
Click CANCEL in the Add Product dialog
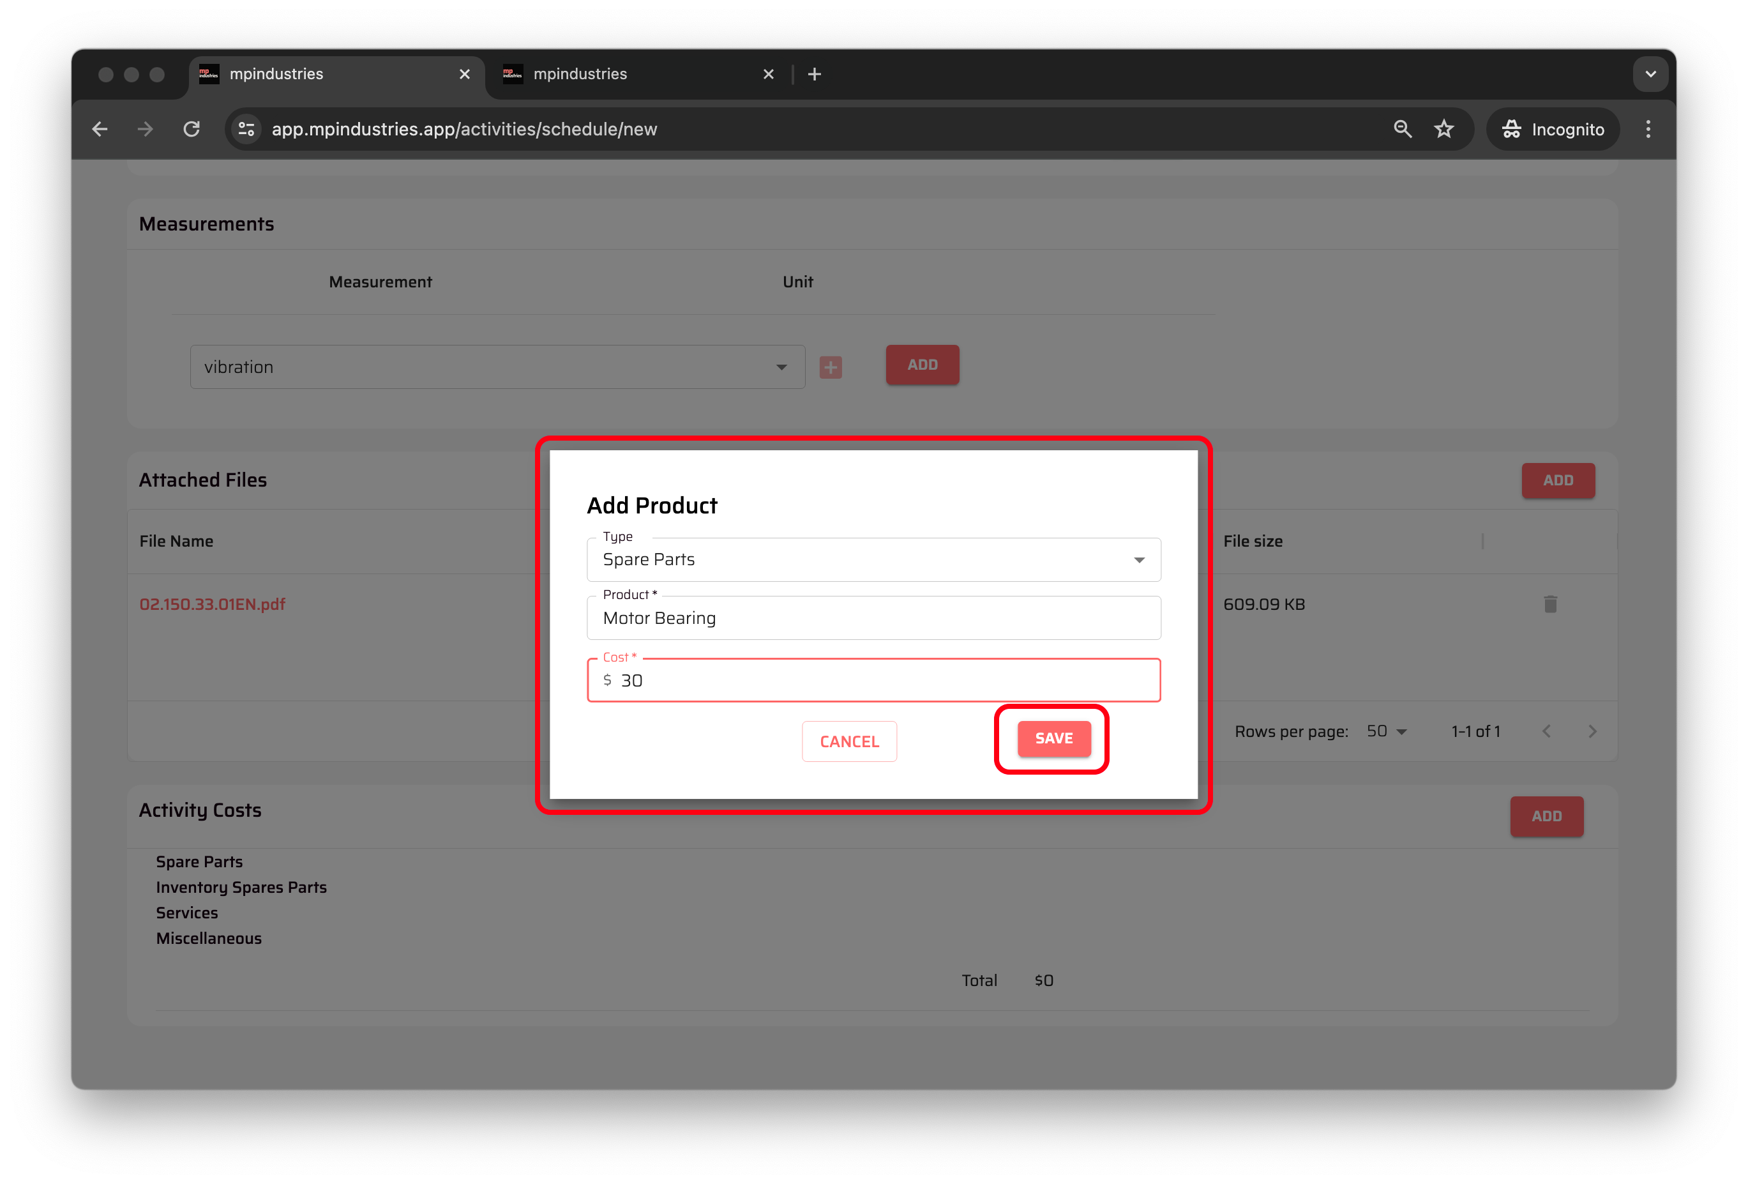[848, 741]
